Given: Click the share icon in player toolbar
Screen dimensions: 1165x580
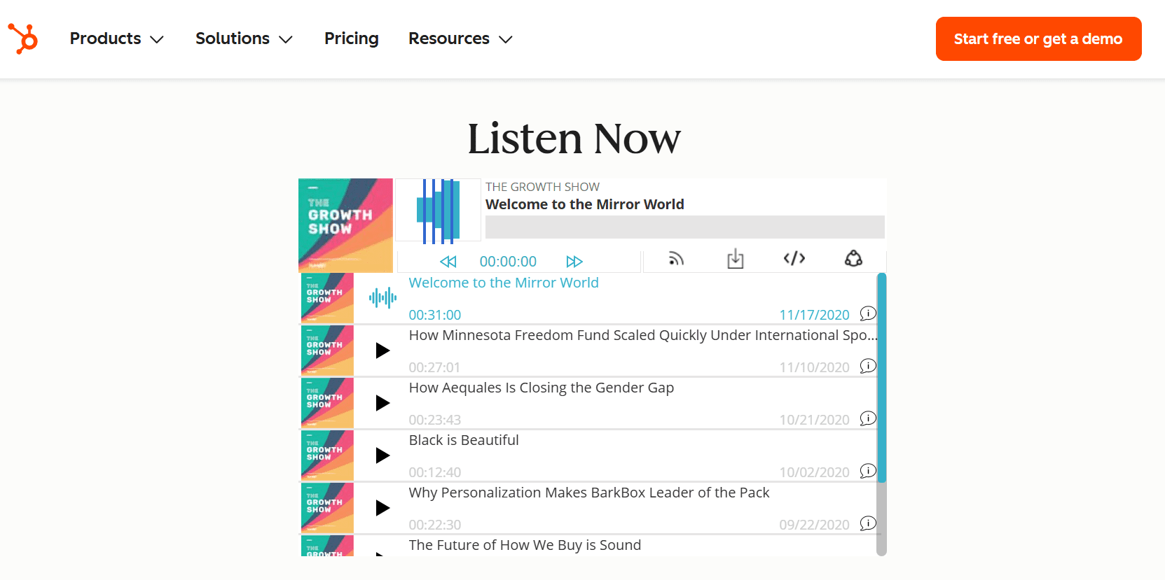Looking at the screenshot, I should [853, 259].
